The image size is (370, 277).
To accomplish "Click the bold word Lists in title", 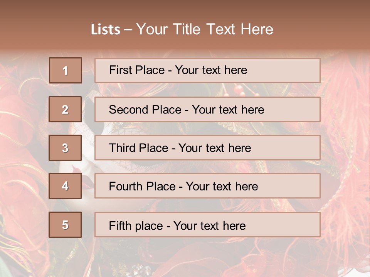I will (x=105, y=30).
